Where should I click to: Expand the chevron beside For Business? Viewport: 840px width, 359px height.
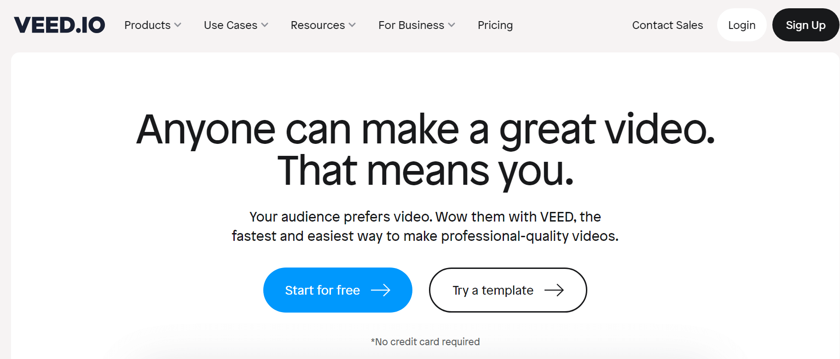pos(452,25)
